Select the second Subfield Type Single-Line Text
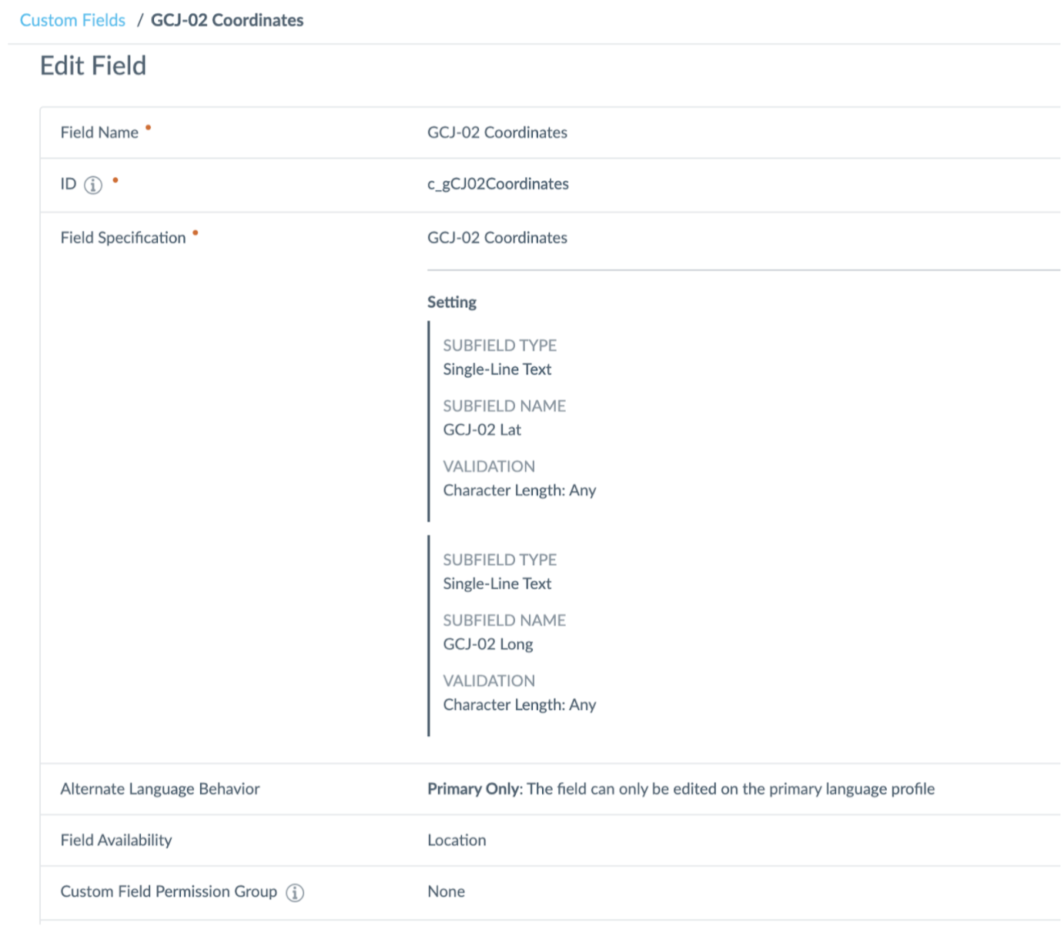The width and height of the screenshot is (1064, 936). pos(497,583)
